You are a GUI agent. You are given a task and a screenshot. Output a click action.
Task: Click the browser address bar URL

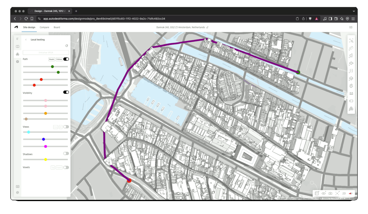104,18
